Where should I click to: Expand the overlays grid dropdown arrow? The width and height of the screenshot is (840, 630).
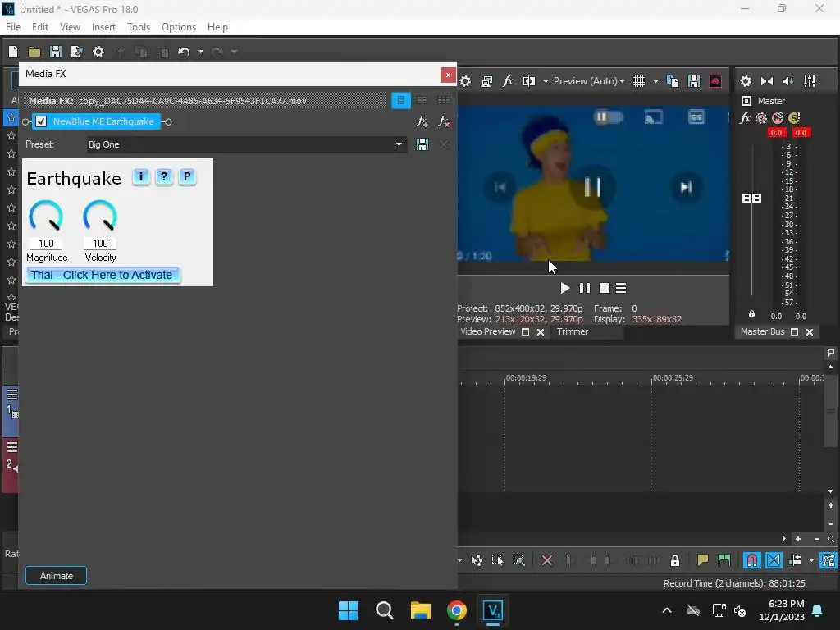point(655,81)
